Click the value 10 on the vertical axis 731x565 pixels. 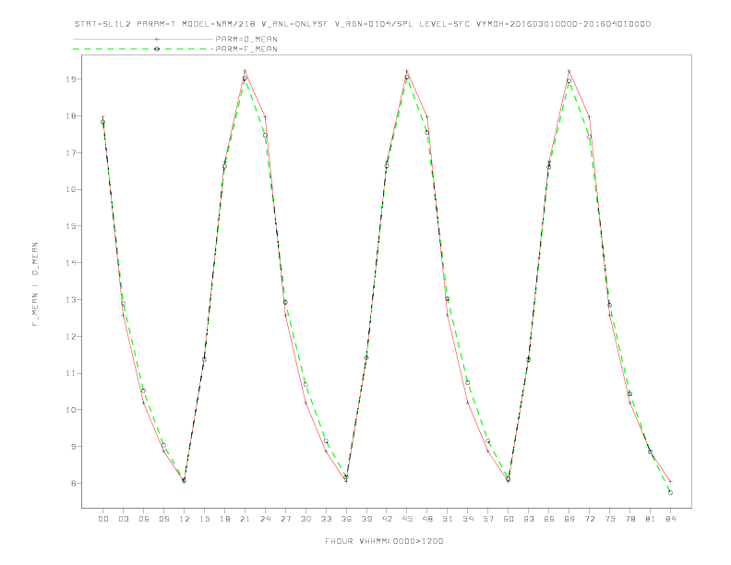70,410
